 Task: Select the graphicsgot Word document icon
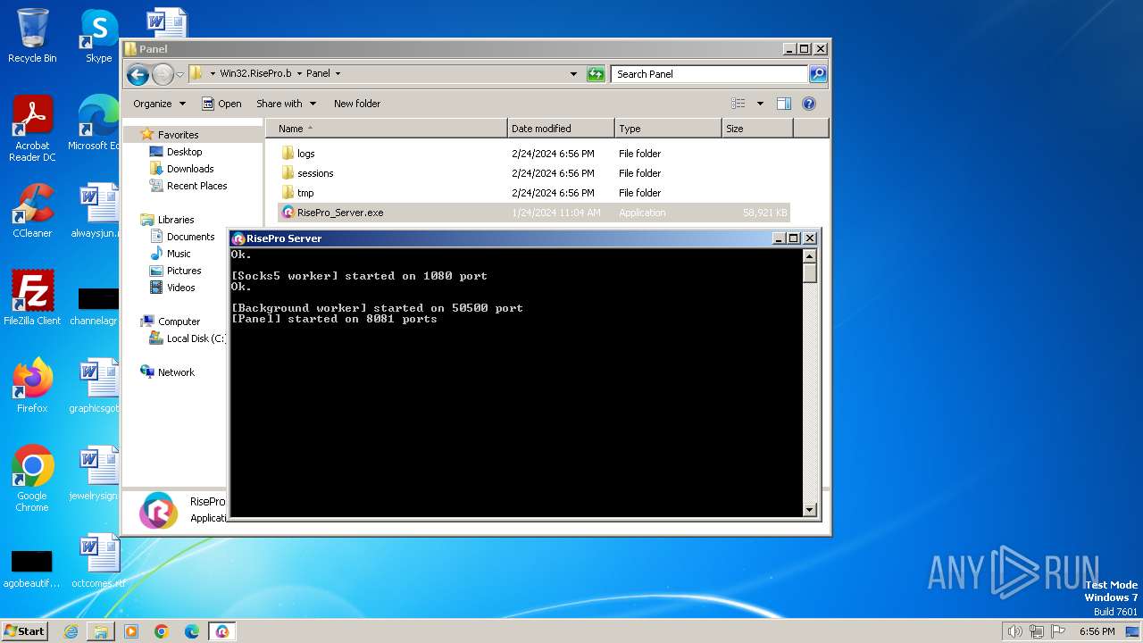tap(96, 386)
